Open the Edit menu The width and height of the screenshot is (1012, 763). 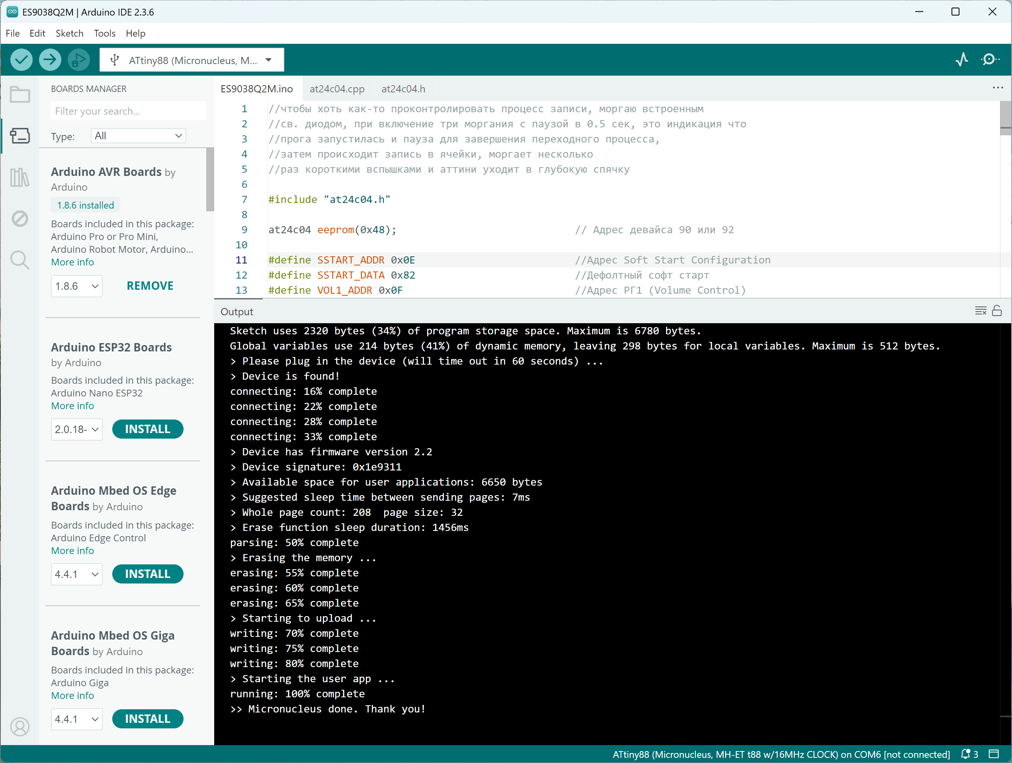(x=37, y=33)
